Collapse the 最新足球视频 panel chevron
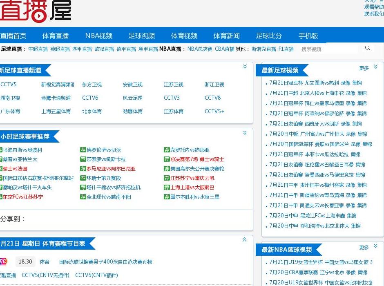The height and width of the screenshot is (286, 384). coord(375,67)
